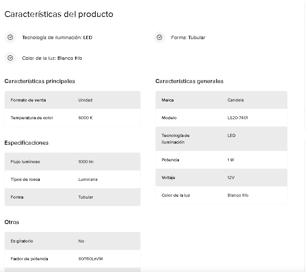This screenshot has width=306, height=272.
Task: Click the Características generales heading
Action: click(x=189, y=81)
